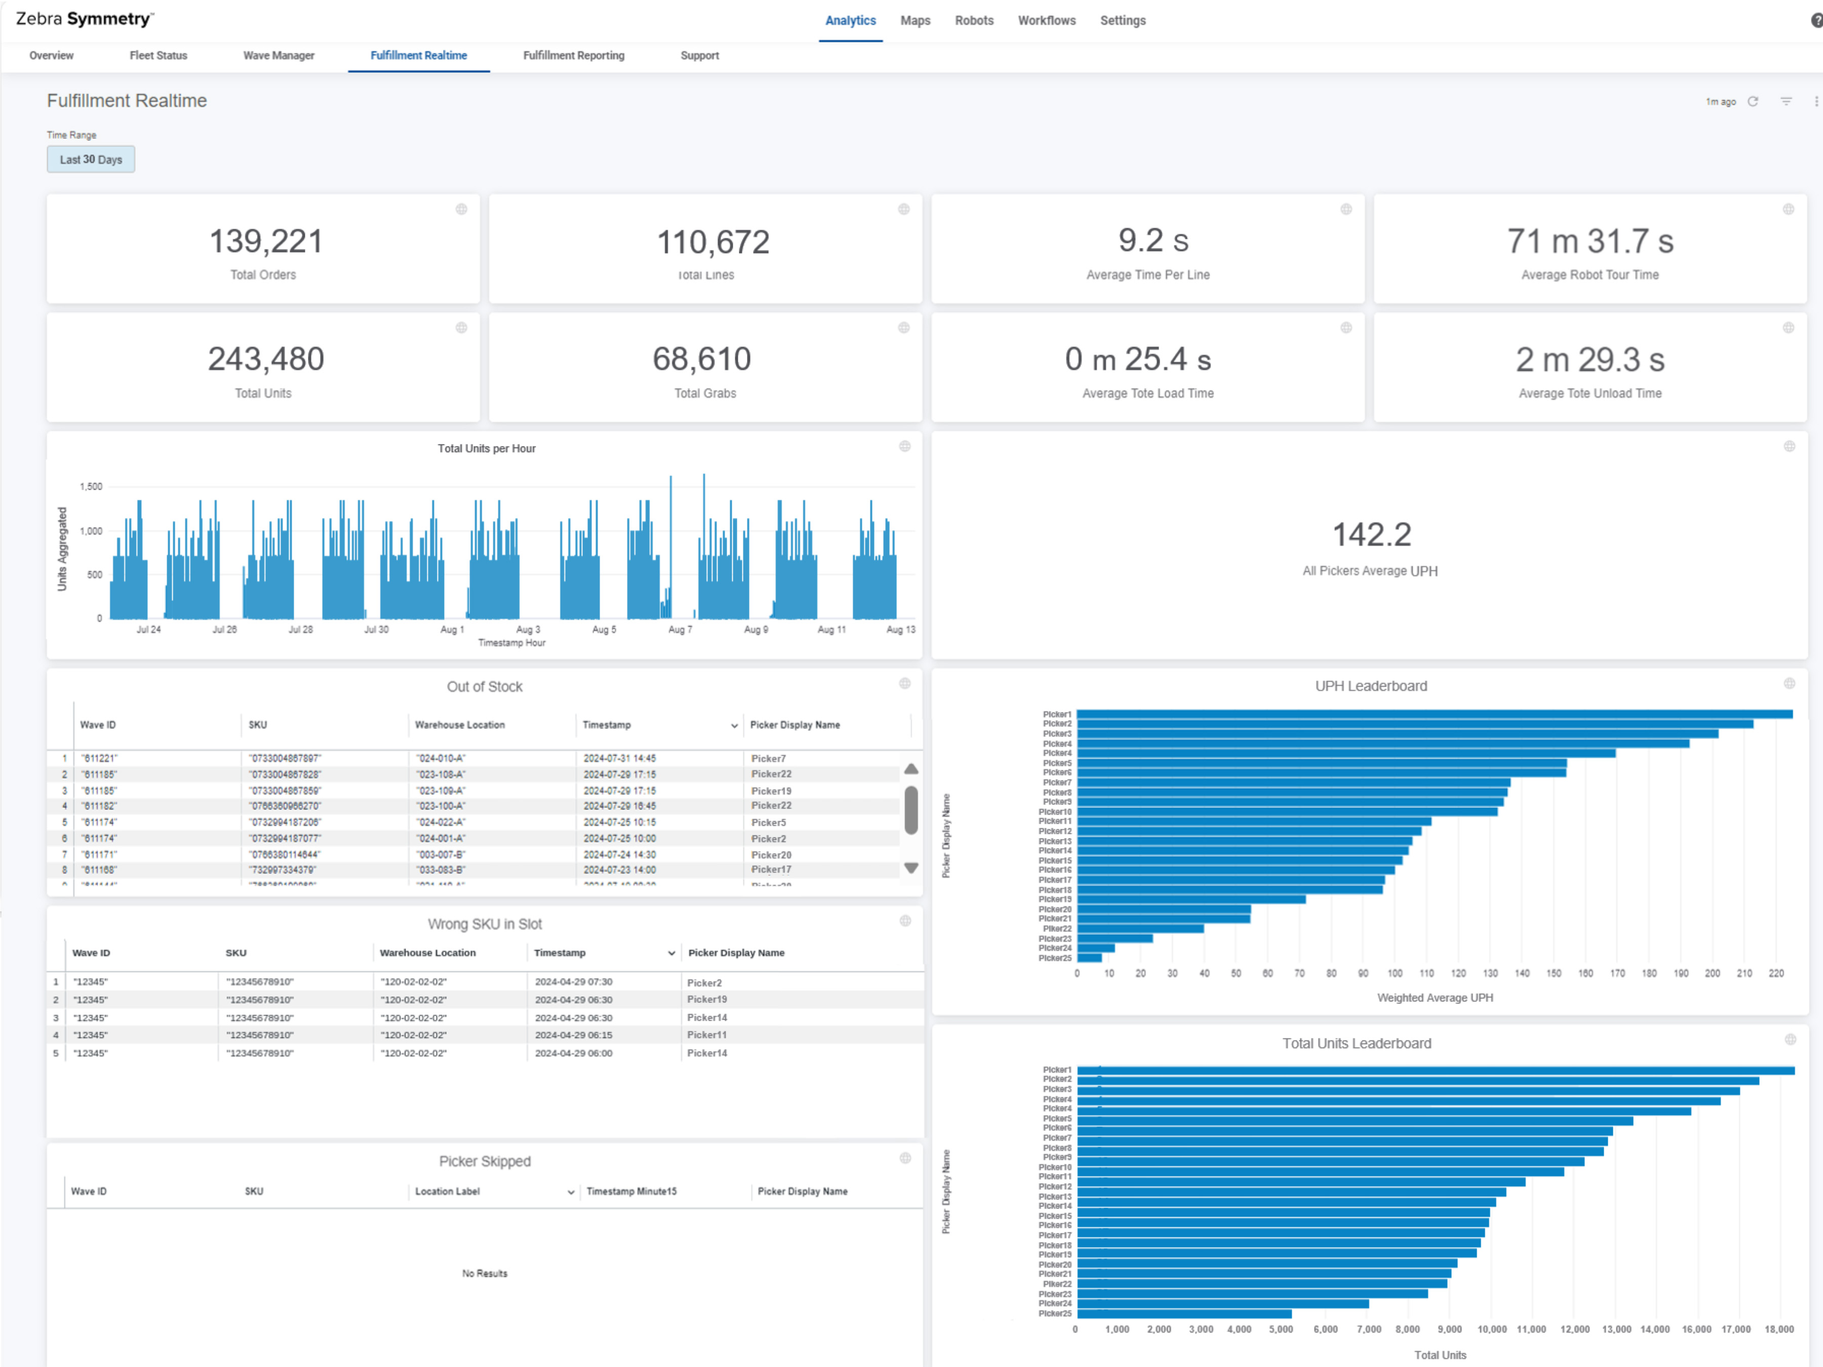1823x1367 pixels.
Task: Click the 139,221 Total Orders value
Action: pyautogui.click(x=266, y=242)
